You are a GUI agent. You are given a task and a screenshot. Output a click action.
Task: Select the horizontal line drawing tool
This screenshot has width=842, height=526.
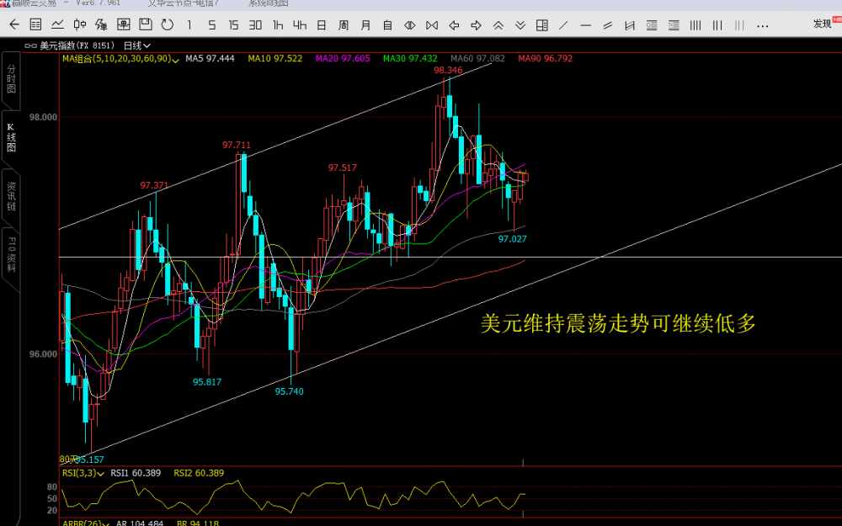point(586,24)
